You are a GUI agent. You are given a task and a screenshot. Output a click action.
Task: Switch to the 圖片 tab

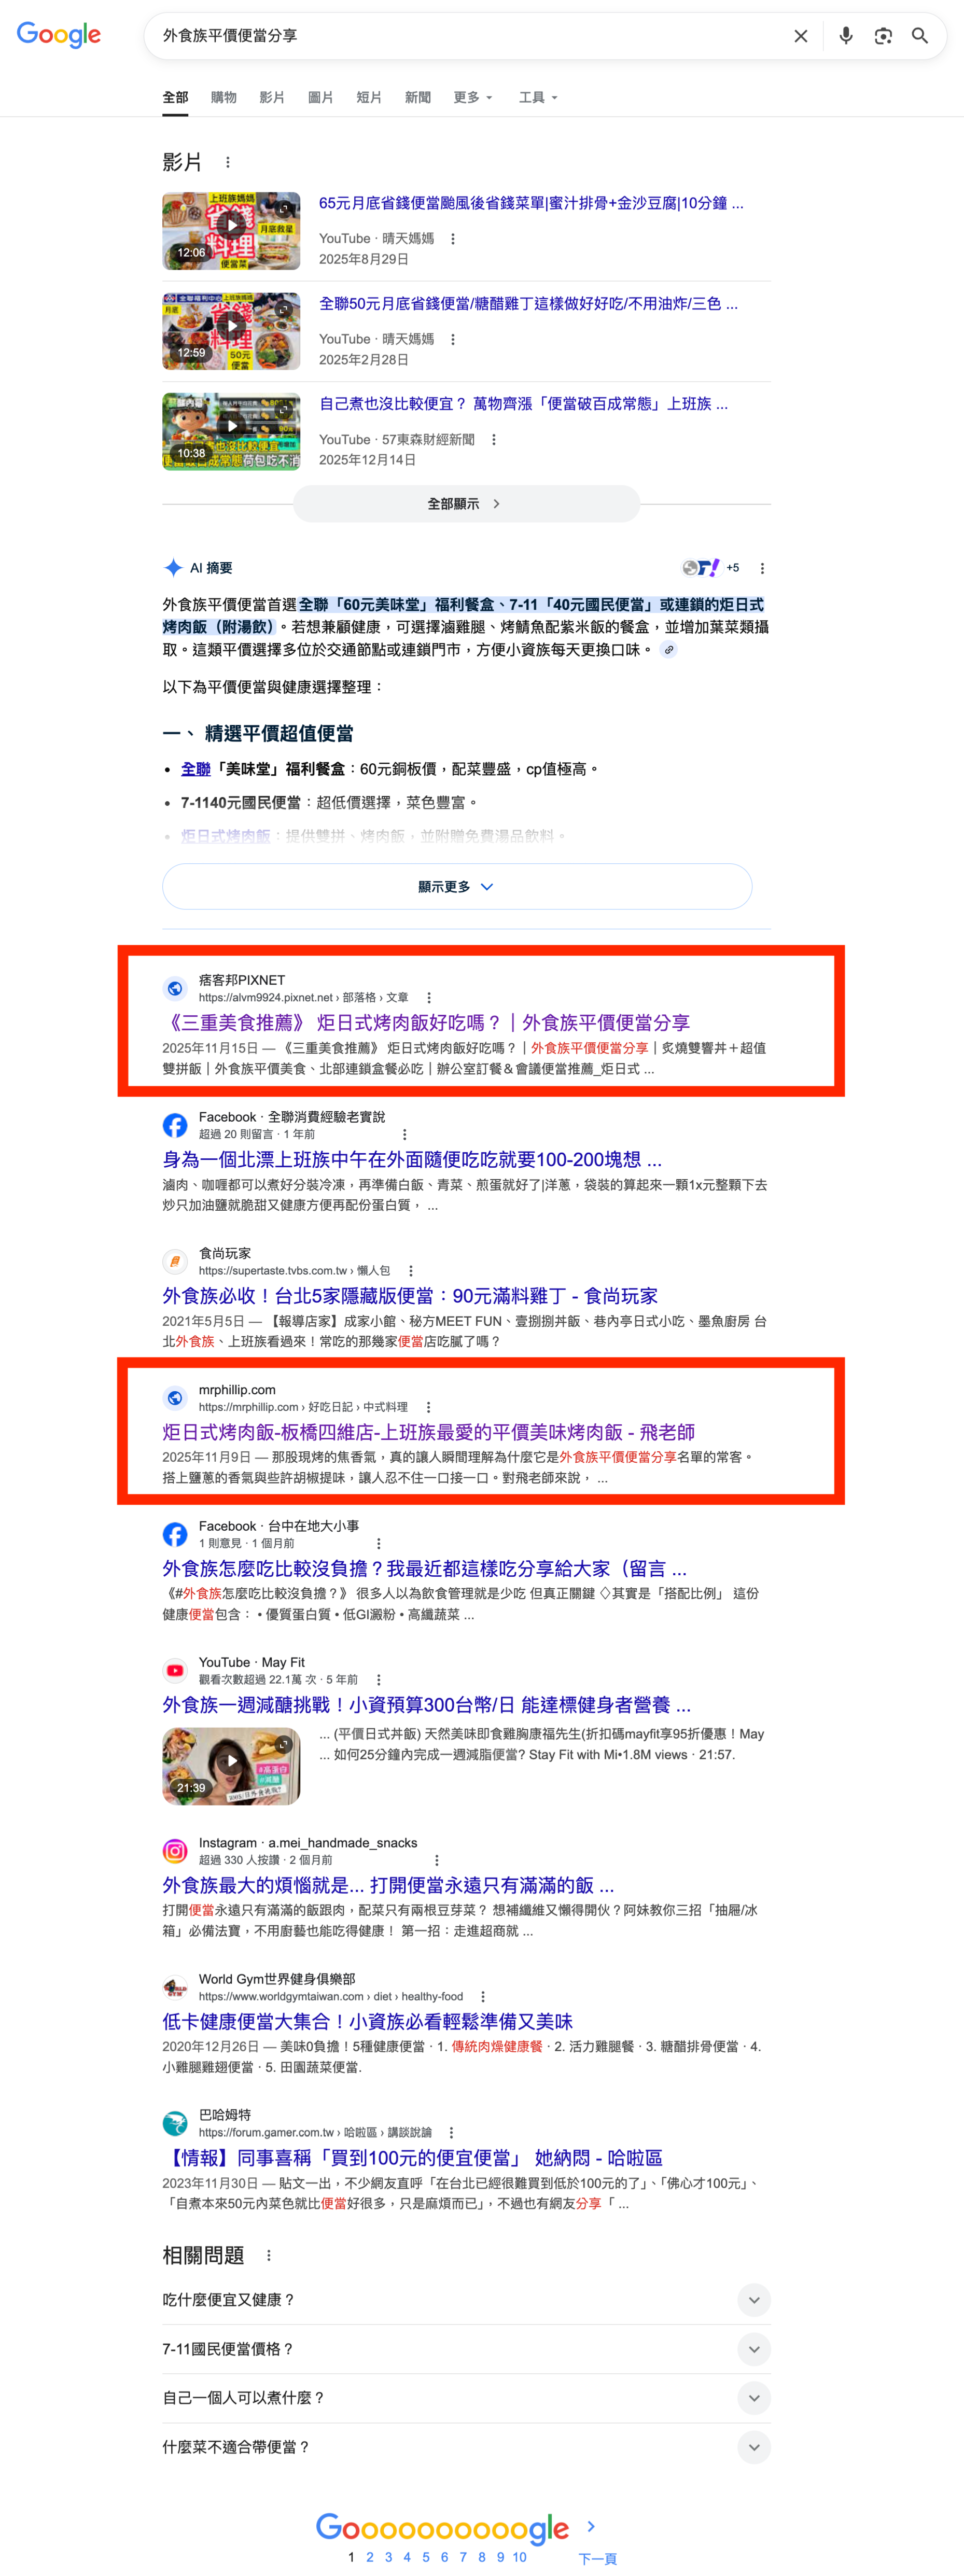[320, 97]
